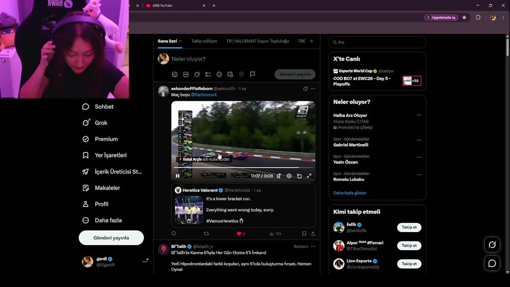Open the floating messages button

(492, 263)
